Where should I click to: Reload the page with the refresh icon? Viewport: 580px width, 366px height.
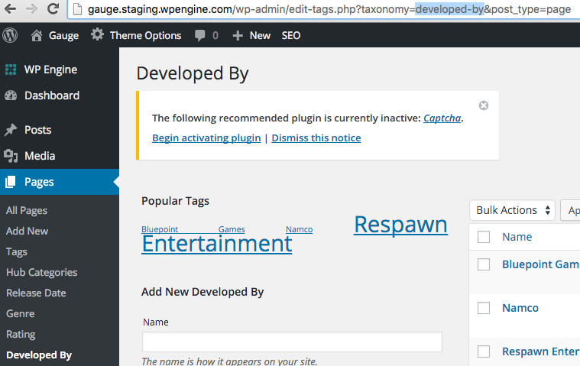click(53, 8)
